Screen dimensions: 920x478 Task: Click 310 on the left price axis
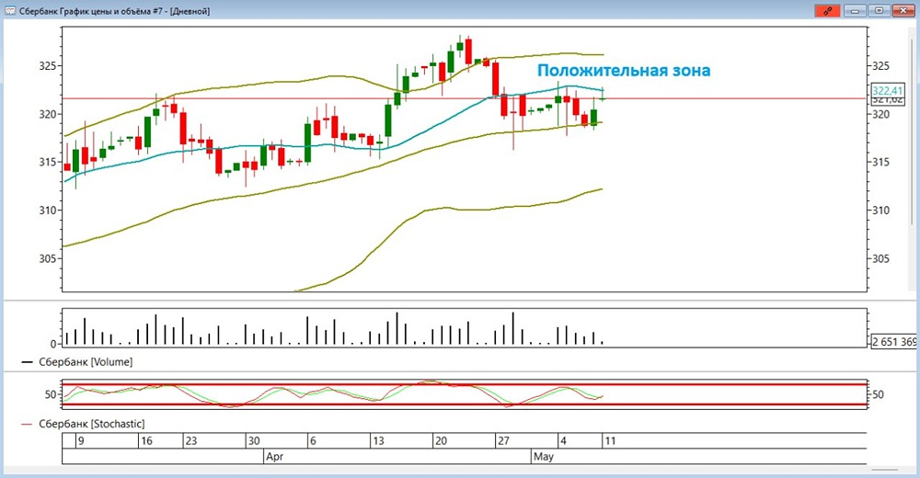48,210
